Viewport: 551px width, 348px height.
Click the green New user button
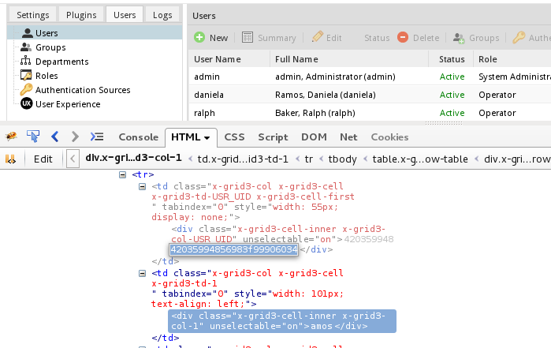pos(211,37)
